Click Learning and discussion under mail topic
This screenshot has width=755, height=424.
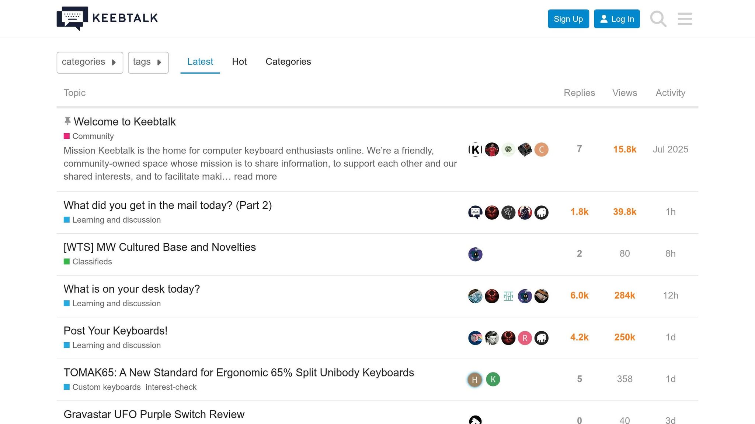pos(112,220)
